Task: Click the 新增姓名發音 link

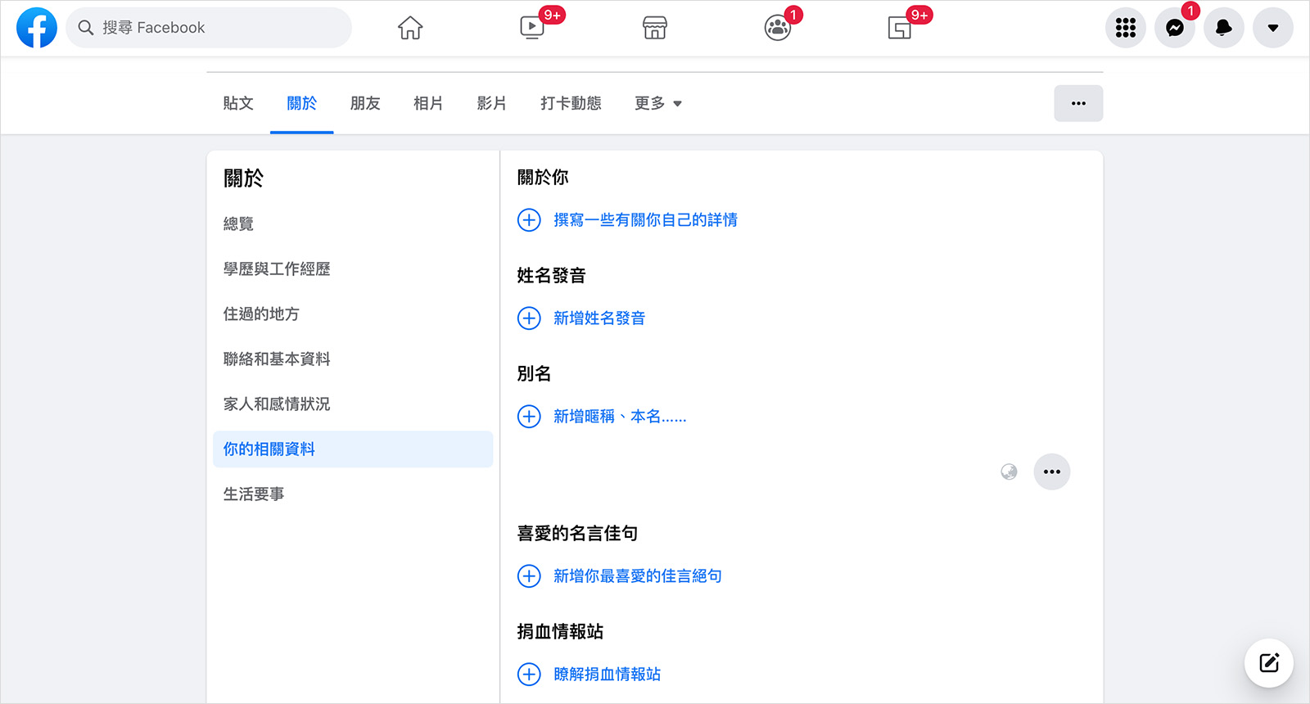Action: pos(599,318)
